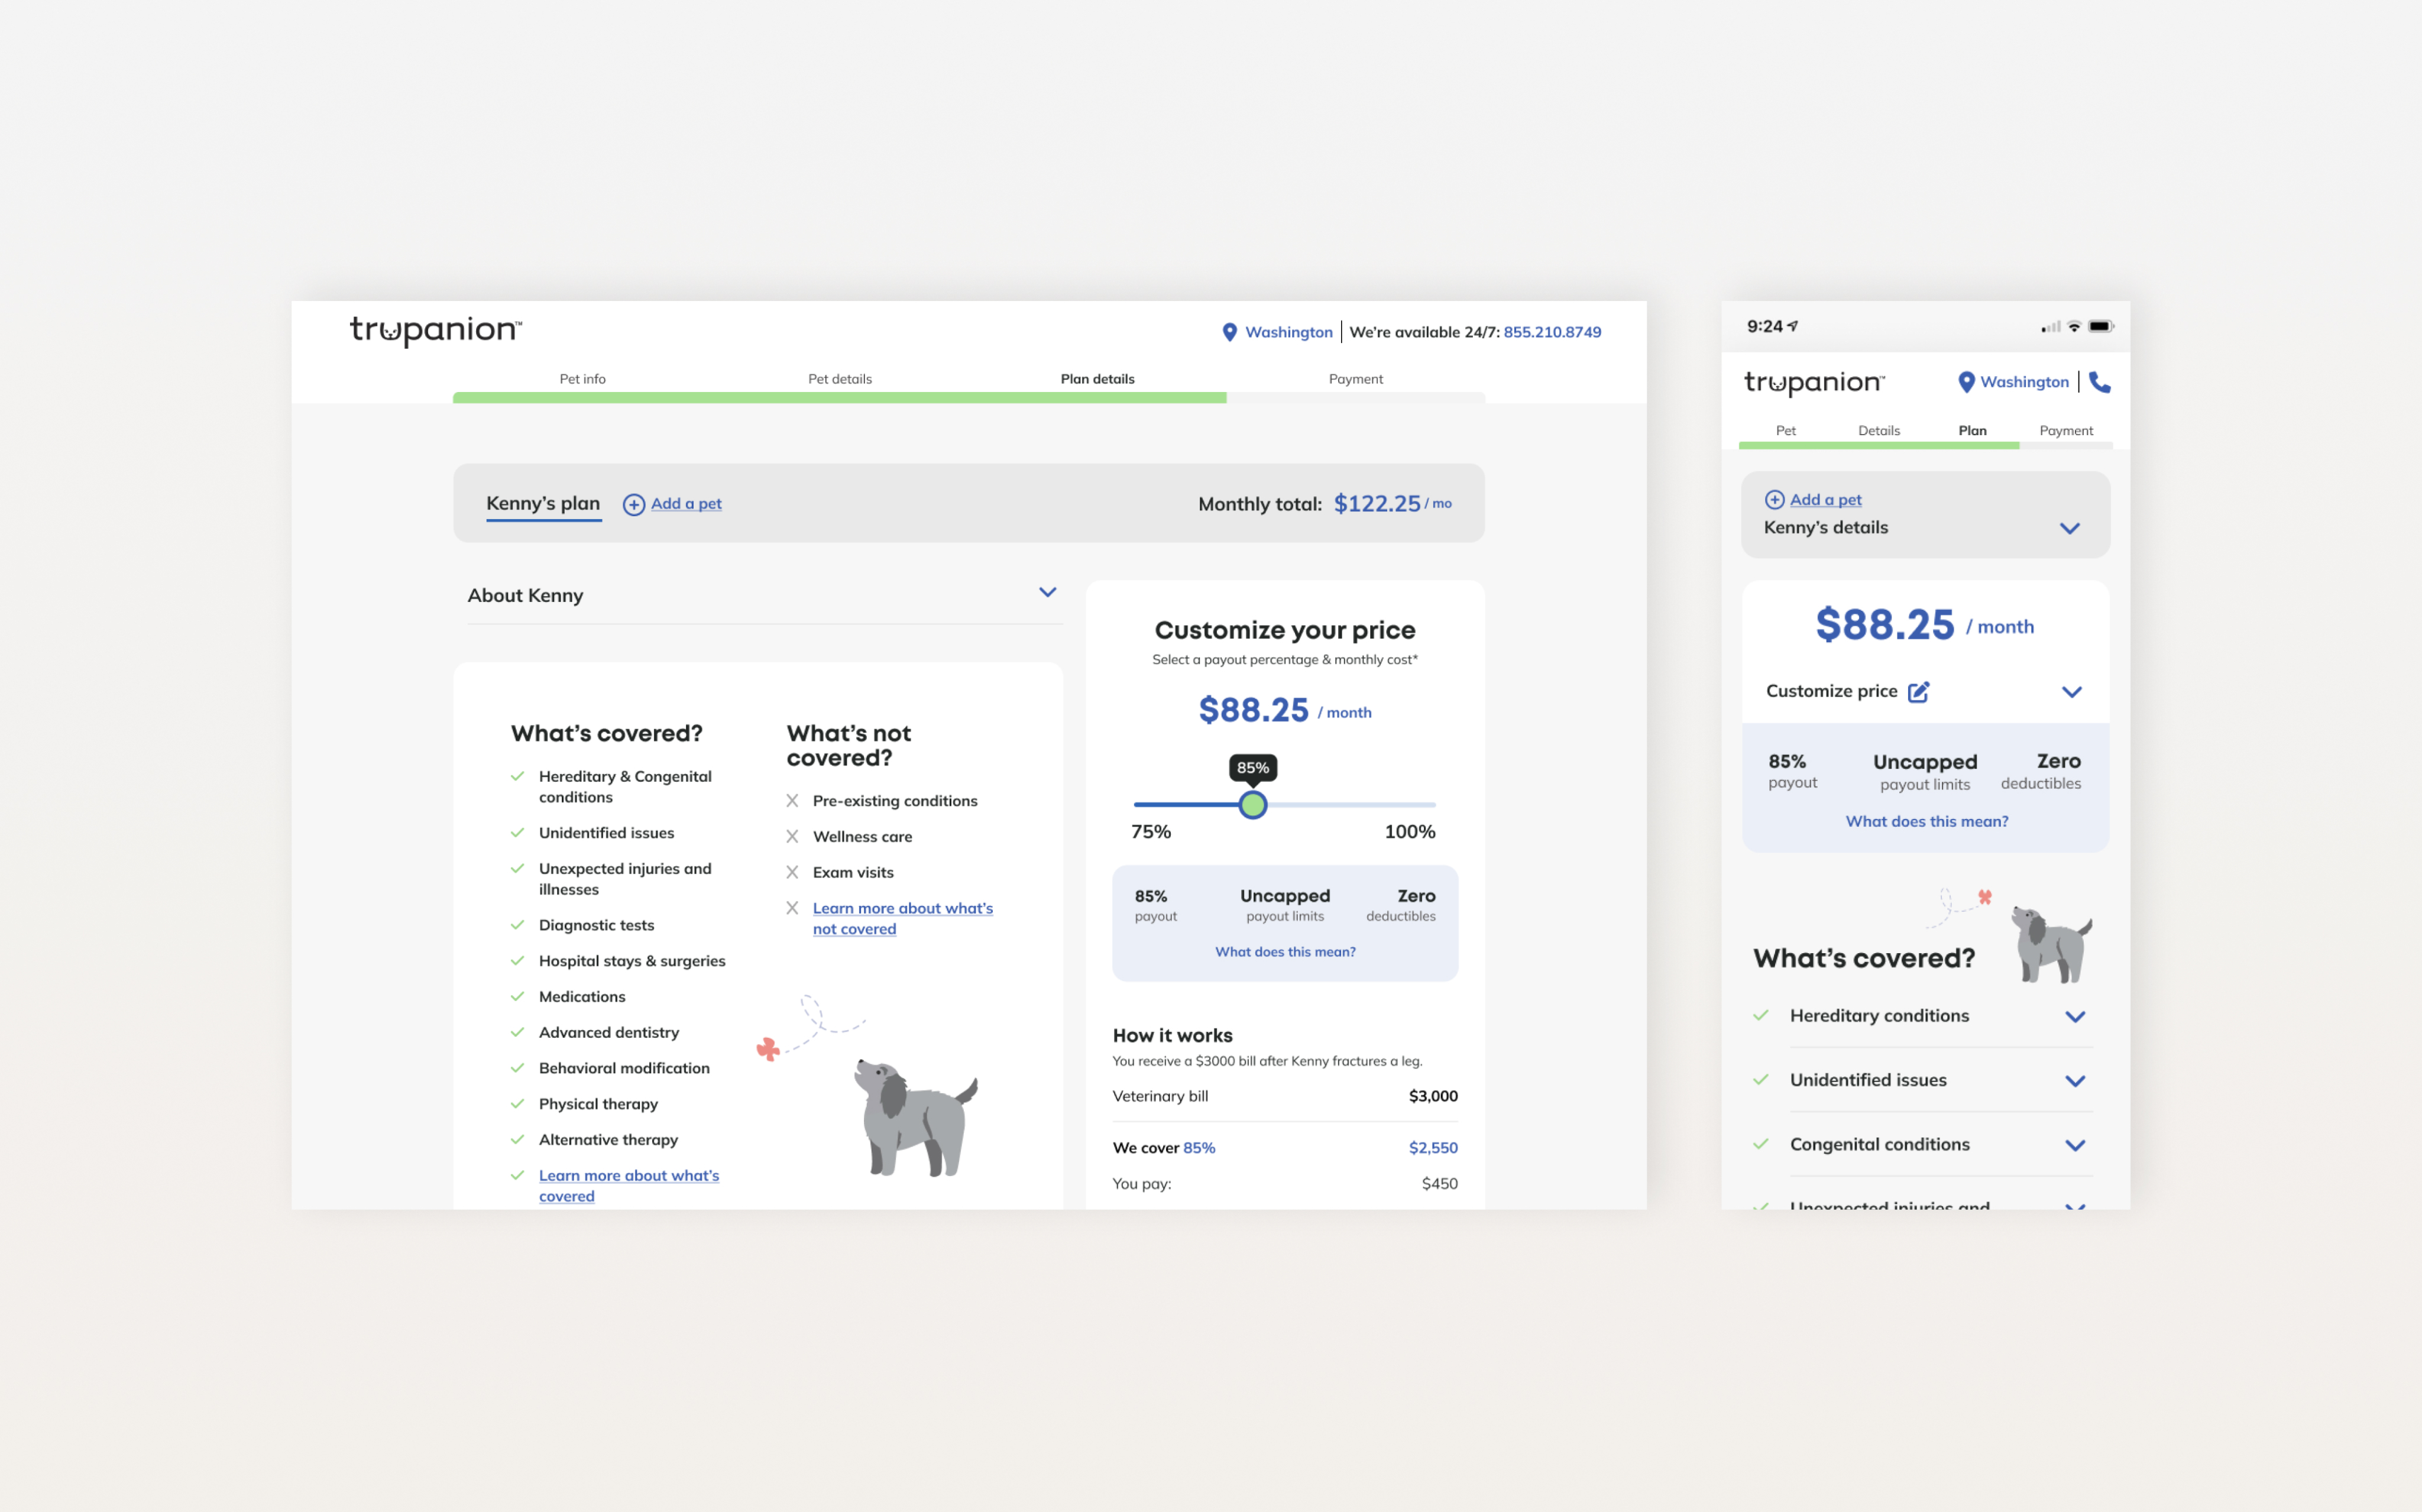
Task: Tap the Wi-Fi icon in the phone status bar
Action: pos(2074,326)
